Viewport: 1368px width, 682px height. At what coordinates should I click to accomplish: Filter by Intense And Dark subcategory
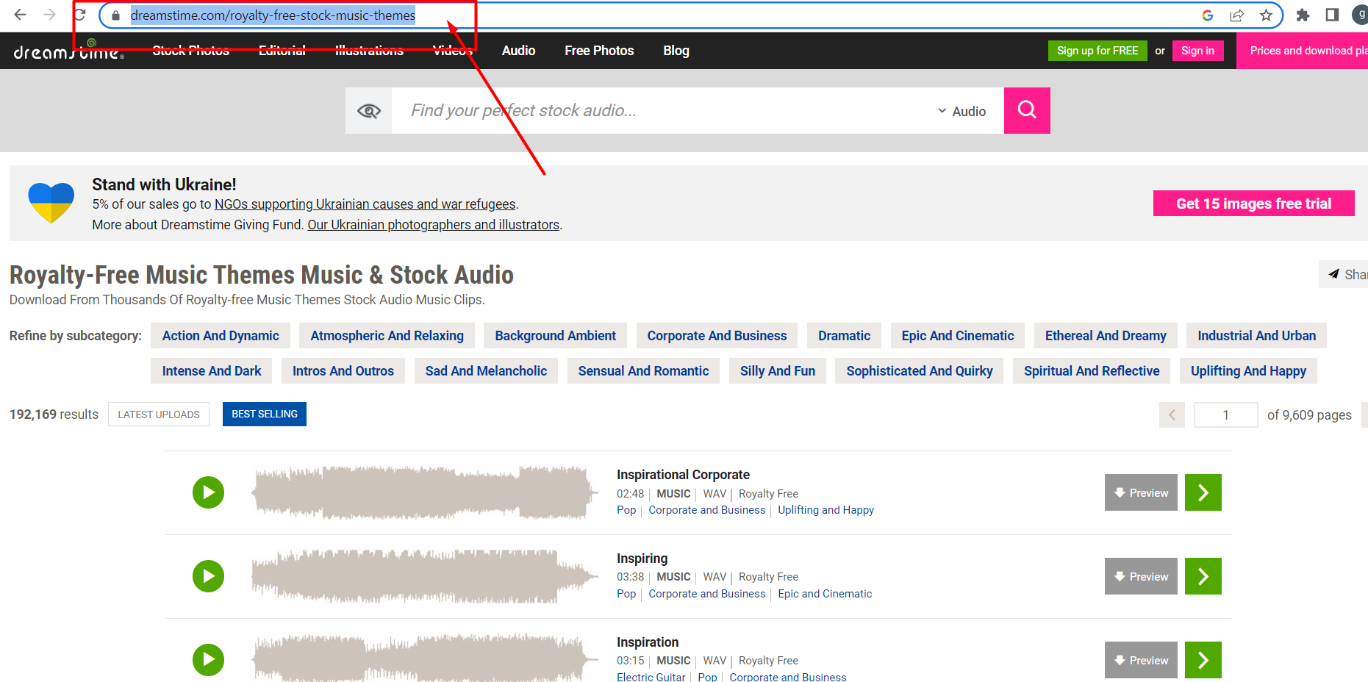[x=212, y=371]
